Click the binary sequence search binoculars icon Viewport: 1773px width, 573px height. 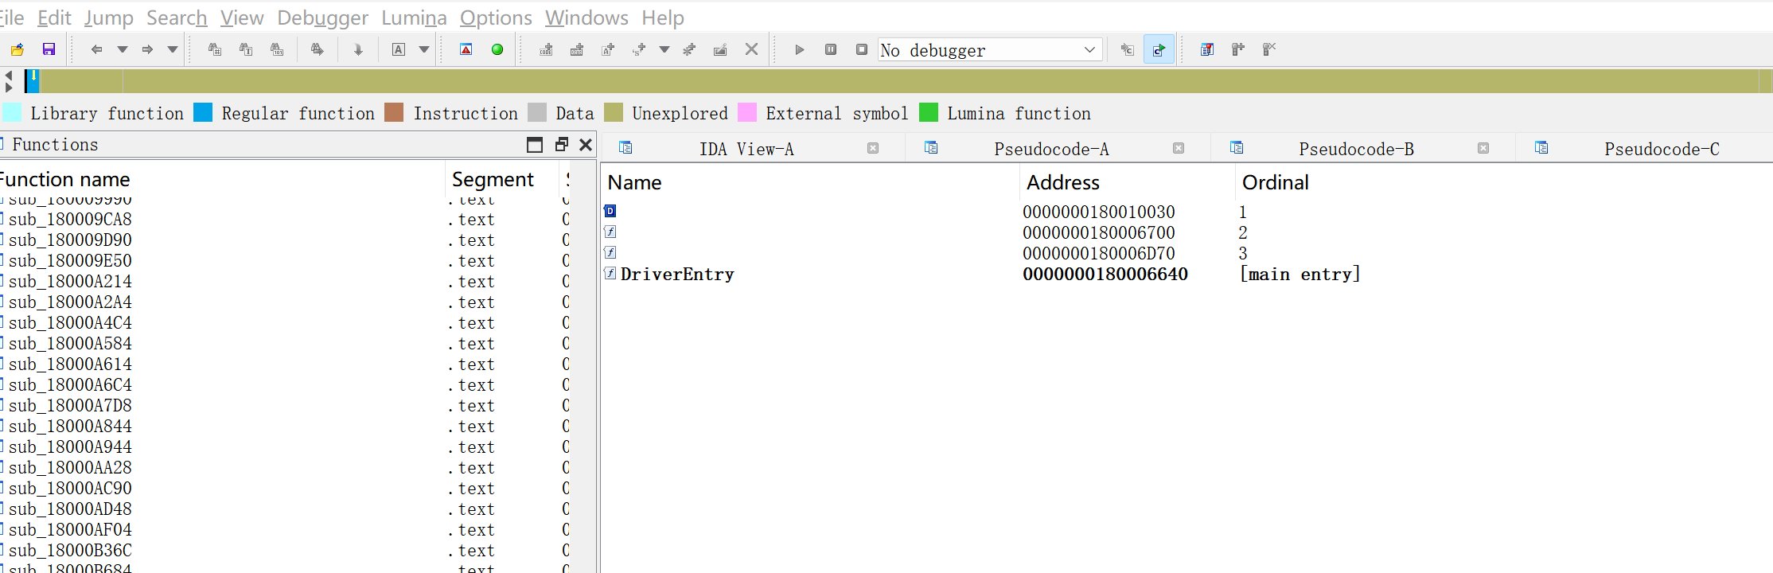pyautogui.click(x=277, y=49)
